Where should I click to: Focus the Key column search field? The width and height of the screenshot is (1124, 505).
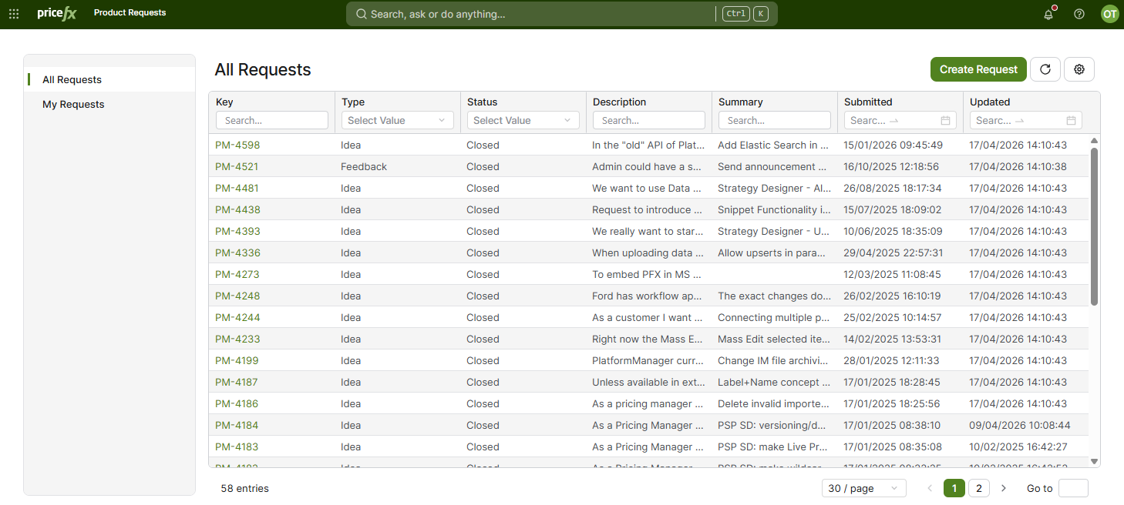click(x=272, y=120)
